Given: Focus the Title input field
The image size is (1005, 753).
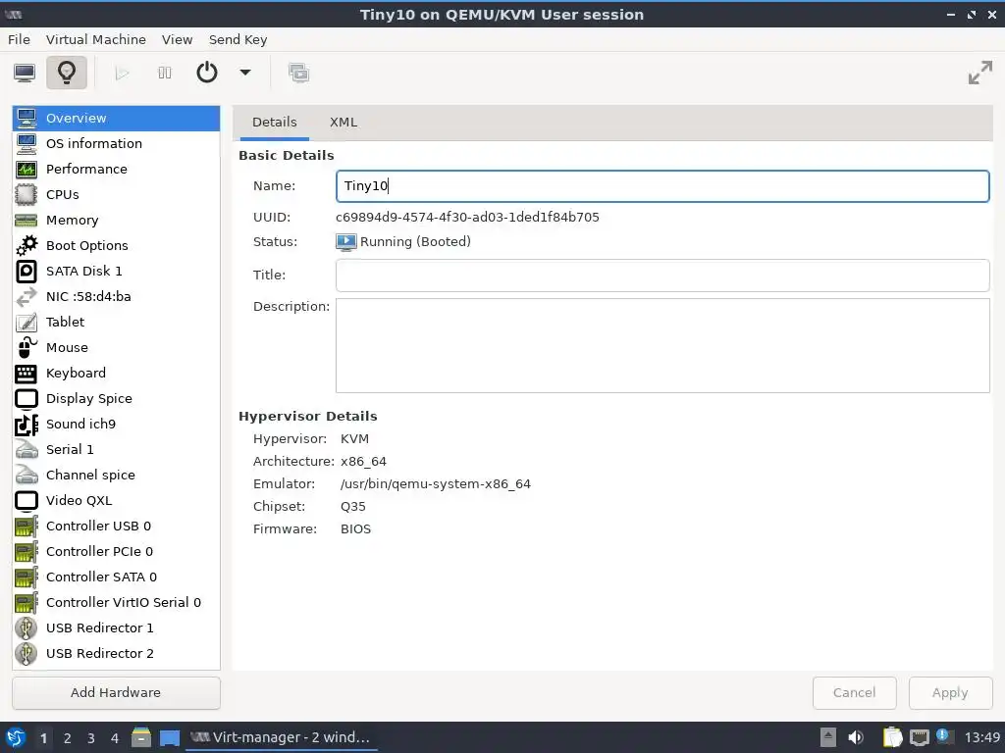Looking at the screenshot, I should click(662, 276).
